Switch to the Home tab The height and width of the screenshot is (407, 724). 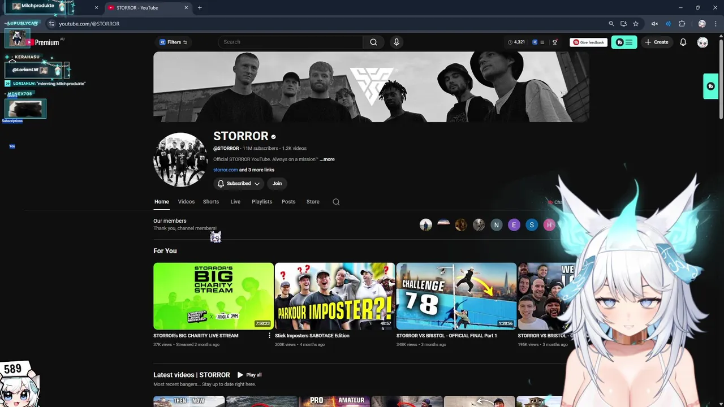coord(162,202)
